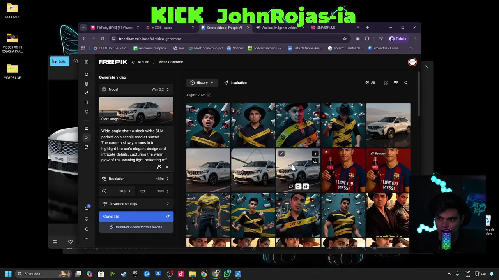Open the Model Wan 2.2 selector
Viewport: 499px width, 280px height.
pos(136,89)
